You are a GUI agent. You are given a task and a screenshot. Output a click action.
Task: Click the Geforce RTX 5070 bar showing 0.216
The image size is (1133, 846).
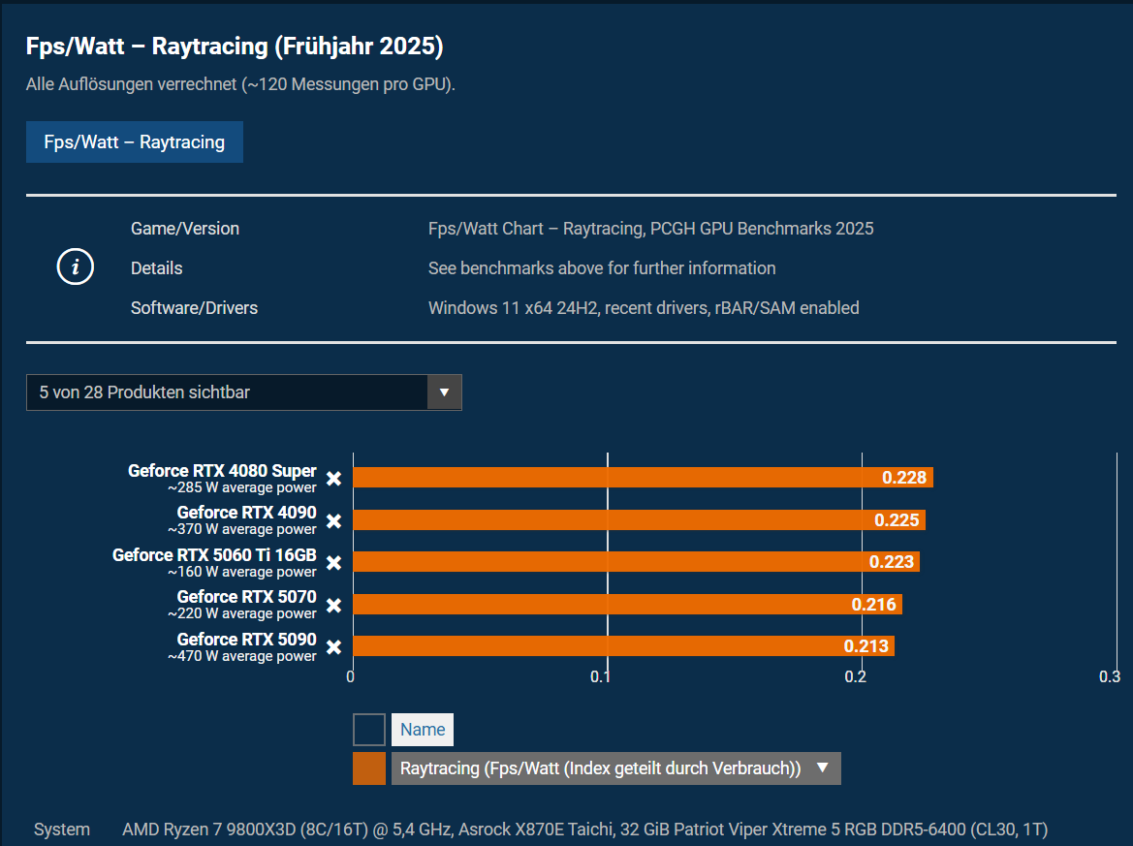(628, 604)
